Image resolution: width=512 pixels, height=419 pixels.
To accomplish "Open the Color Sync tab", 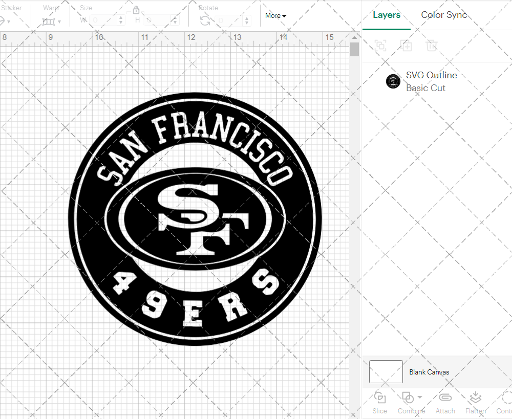I will (444, 15).
